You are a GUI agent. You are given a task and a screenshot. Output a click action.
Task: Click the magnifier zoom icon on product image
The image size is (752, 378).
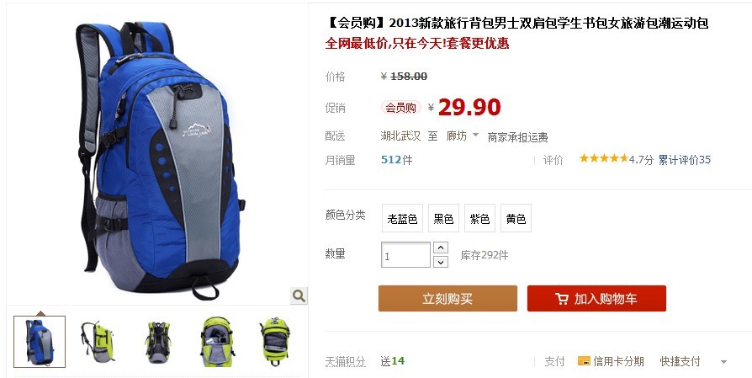click(299, 296)
